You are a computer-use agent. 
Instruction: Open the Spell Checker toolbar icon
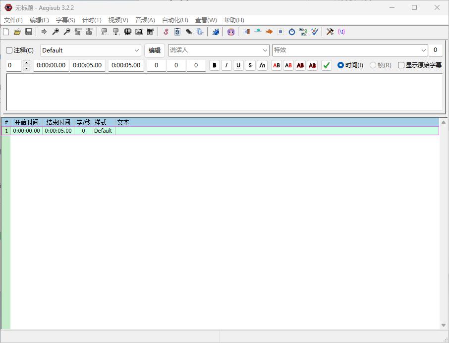pos(315,32)
